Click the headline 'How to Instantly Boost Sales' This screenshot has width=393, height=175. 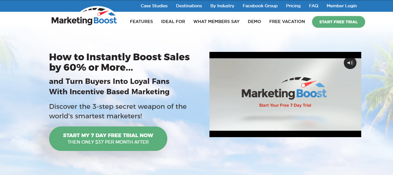[x=119, y=57]
